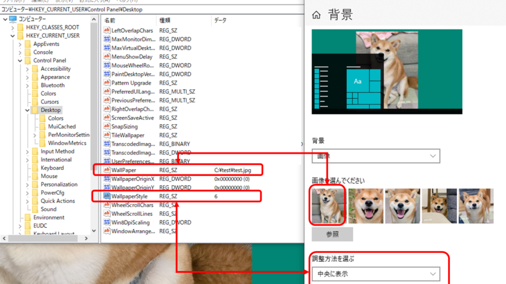The image size is (506, 284).
Task: Select the MuiCached key
Action: coord(61,127)
